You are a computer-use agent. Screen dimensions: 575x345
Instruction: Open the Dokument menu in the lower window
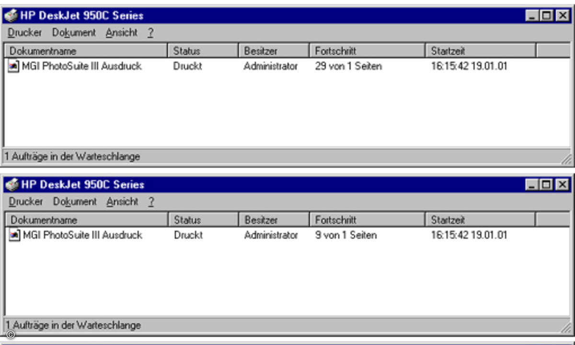(75, 202)
